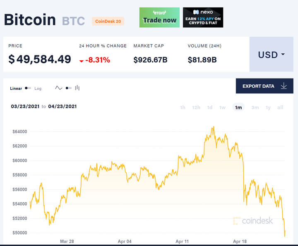
Task: Select the line chart icon
Action: (59, 88)
